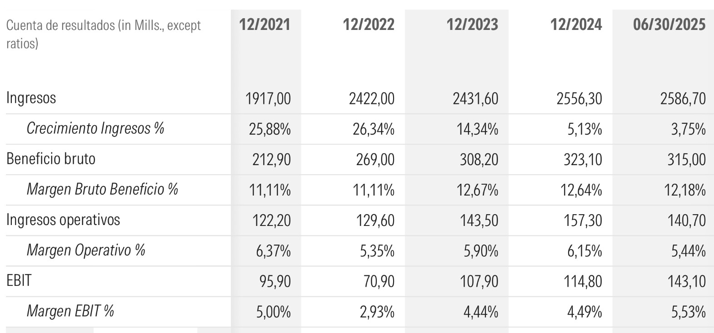The width and height of the screenshot is (714, 333).
Task: Click the 12/2021 column header
Action: pos(265,24)
